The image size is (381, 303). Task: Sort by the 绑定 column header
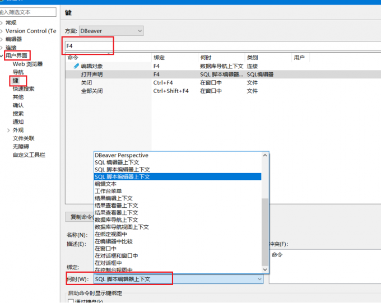coord(175,57)
